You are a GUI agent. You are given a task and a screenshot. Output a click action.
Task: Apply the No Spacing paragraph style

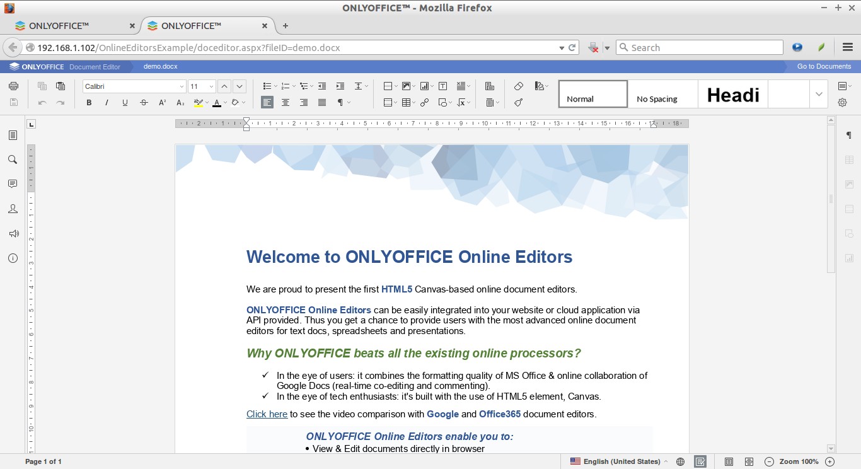(x=662, y=94)
